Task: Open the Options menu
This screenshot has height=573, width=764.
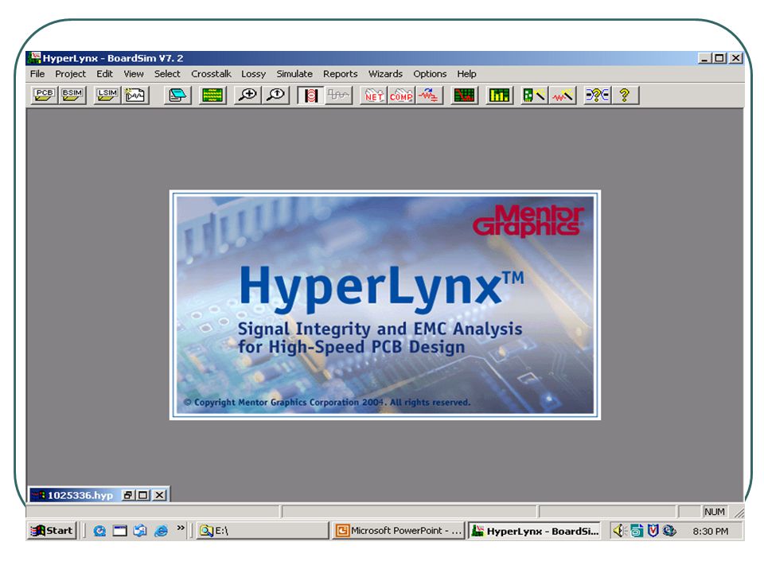Action: [430, 73]
